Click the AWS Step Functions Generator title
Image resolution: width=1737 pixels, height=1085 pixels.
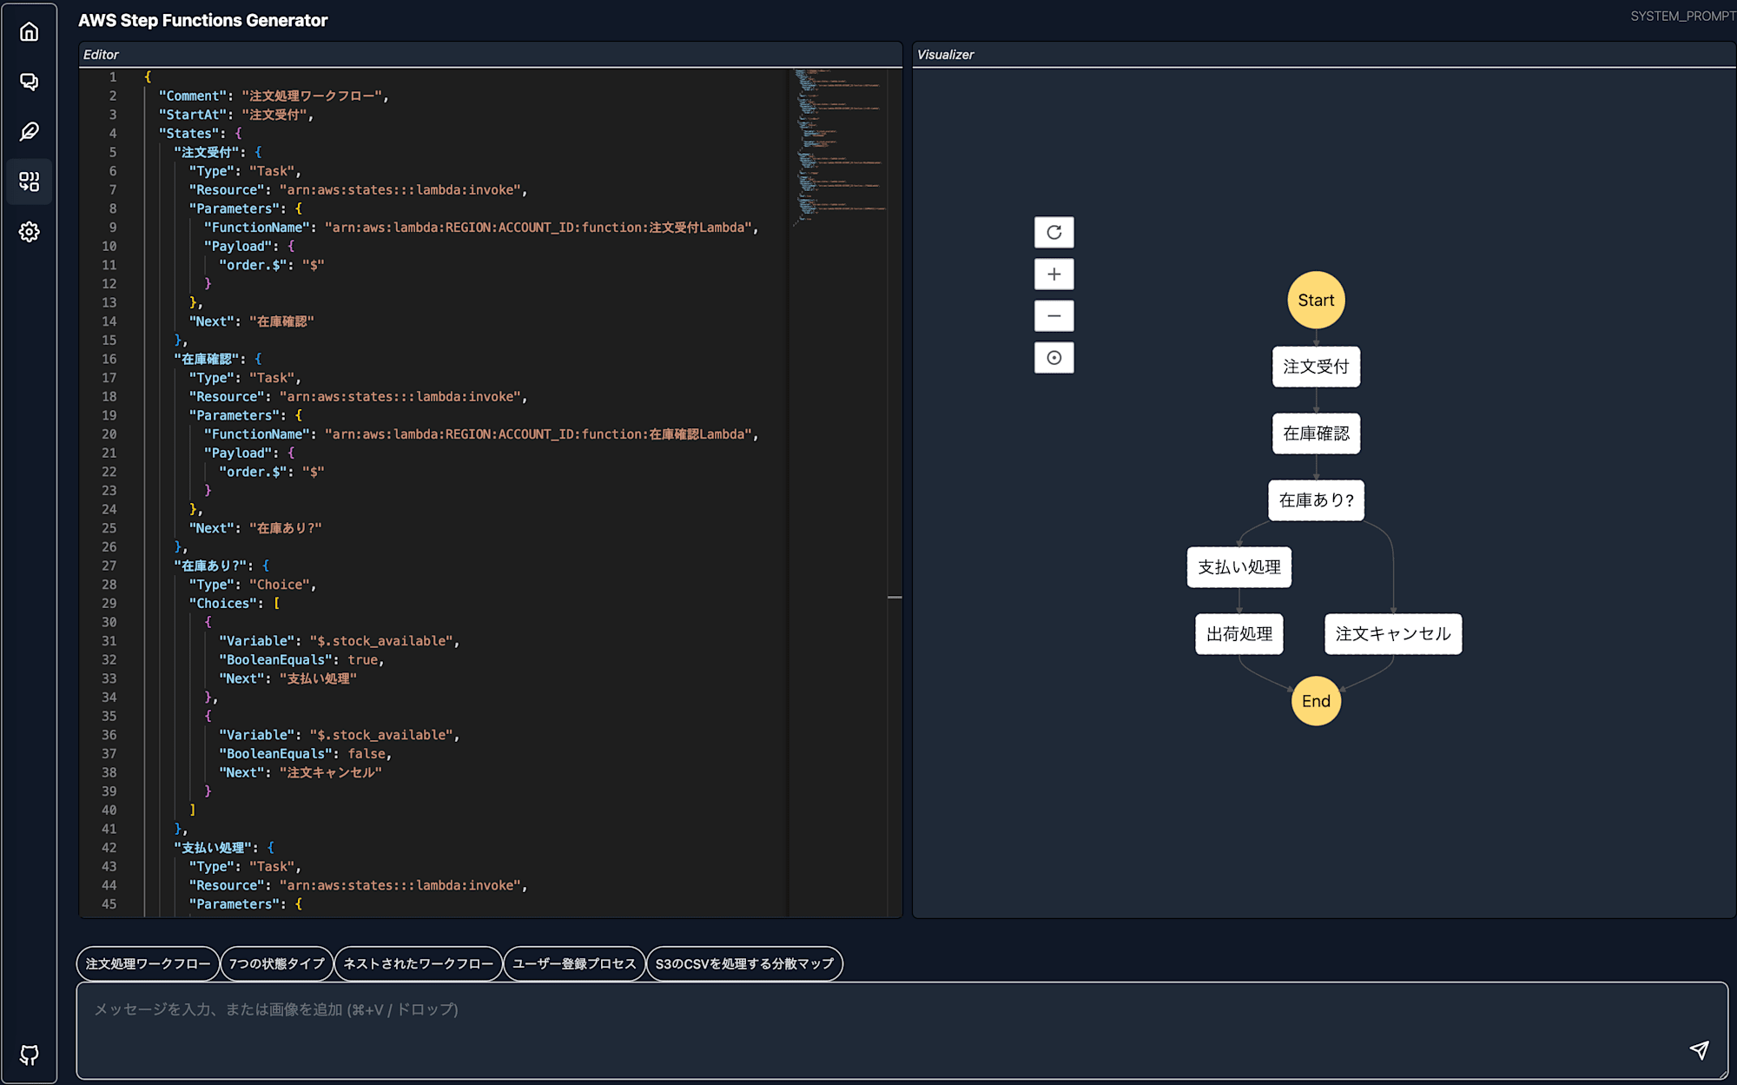coord(203,20)
